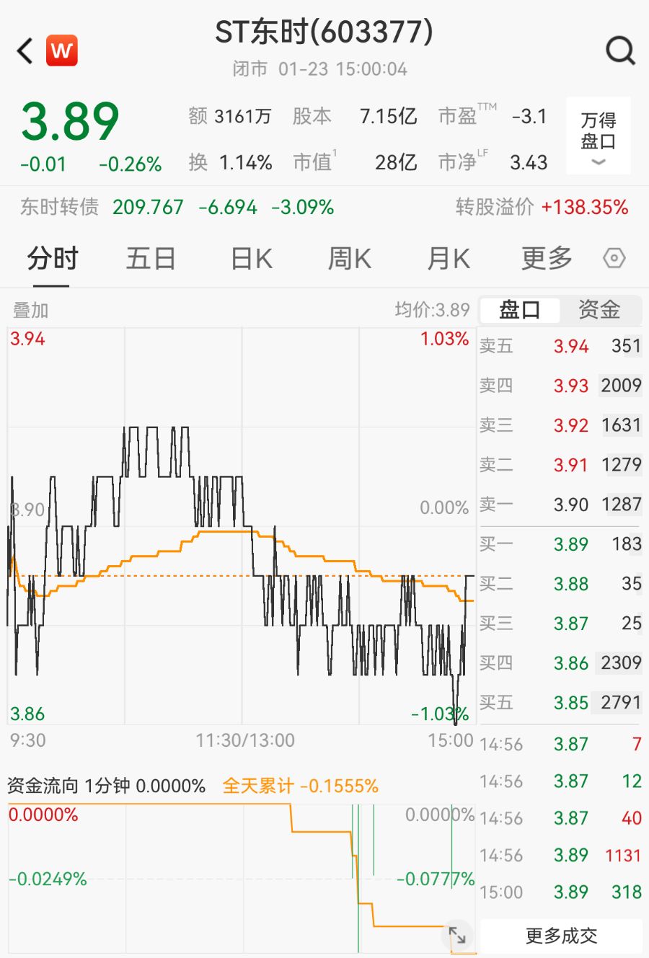Tap the intraday price chart area

coord(242,526)
